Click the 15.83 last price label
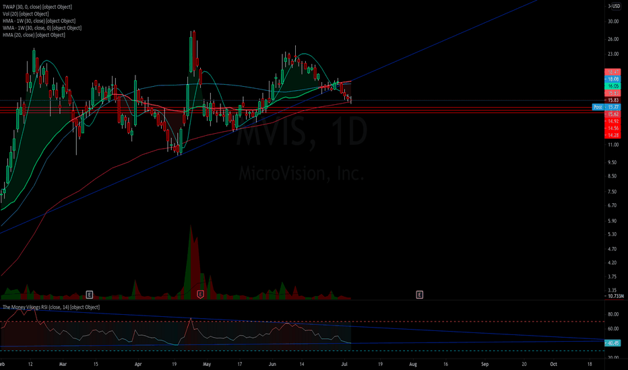Image resolution: width=628 pixels, height=370 pixels. [613, 100]
